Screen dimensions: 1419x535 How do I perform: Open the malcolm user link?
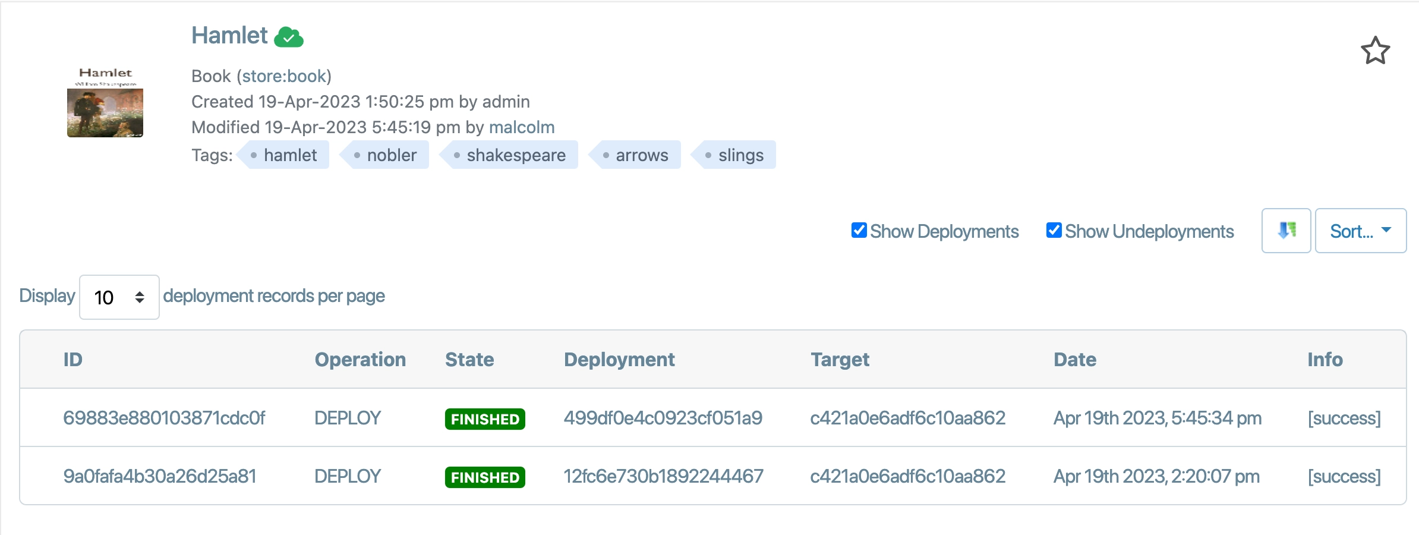522,127
